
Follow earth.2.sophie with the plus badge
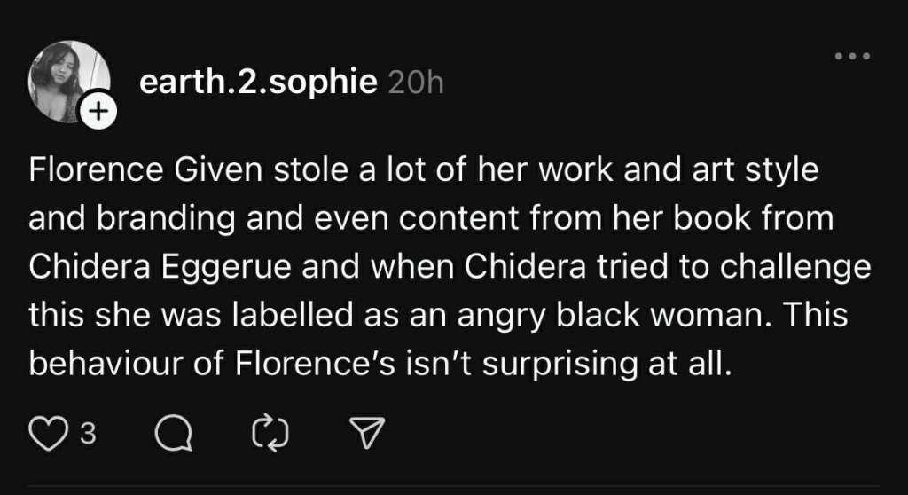point(98,113)
